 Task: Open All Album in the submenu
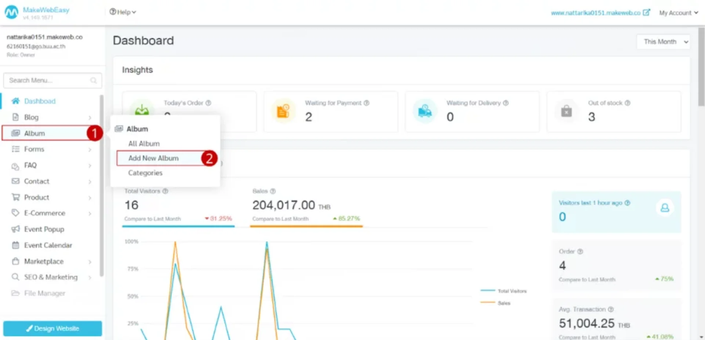click(x=144, y=144)
